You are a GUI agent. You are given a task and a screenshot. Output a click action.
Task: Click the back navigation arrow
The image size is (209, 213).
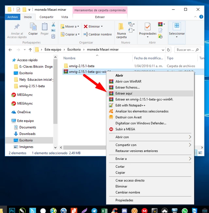(10, 50)
